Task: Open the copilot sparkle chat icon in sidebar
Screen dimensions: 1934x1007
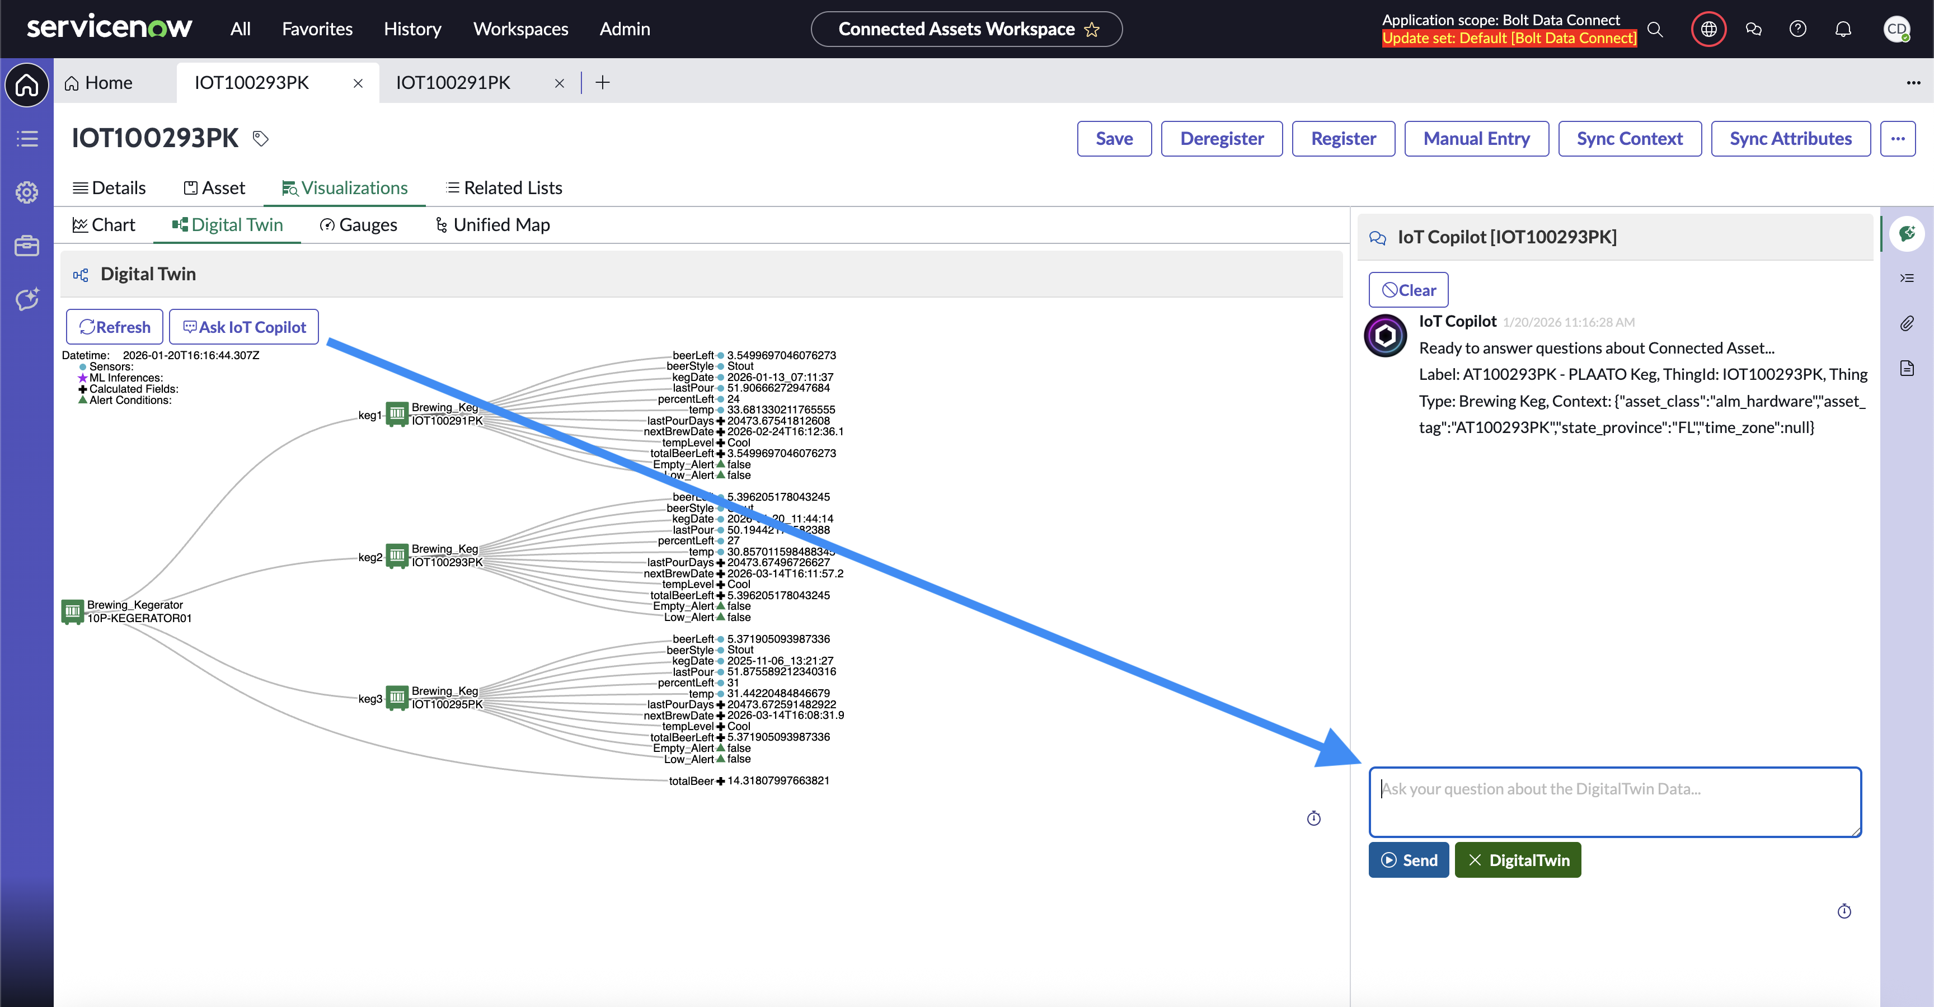Action: [x=27, y=299]
